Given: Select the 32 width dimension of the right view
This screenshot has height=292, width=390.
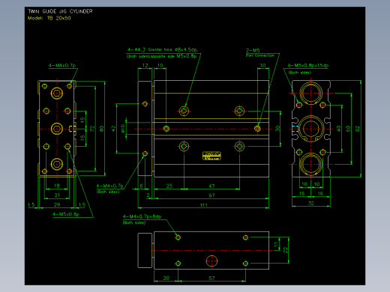Looking at the screenshot, I should coord(311,203).
